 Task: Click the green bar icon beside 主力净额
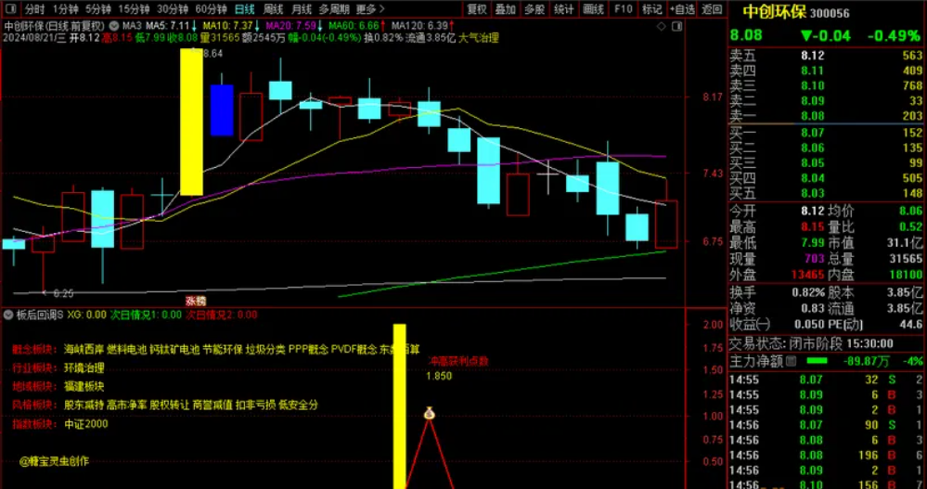[x=817, y=360]
